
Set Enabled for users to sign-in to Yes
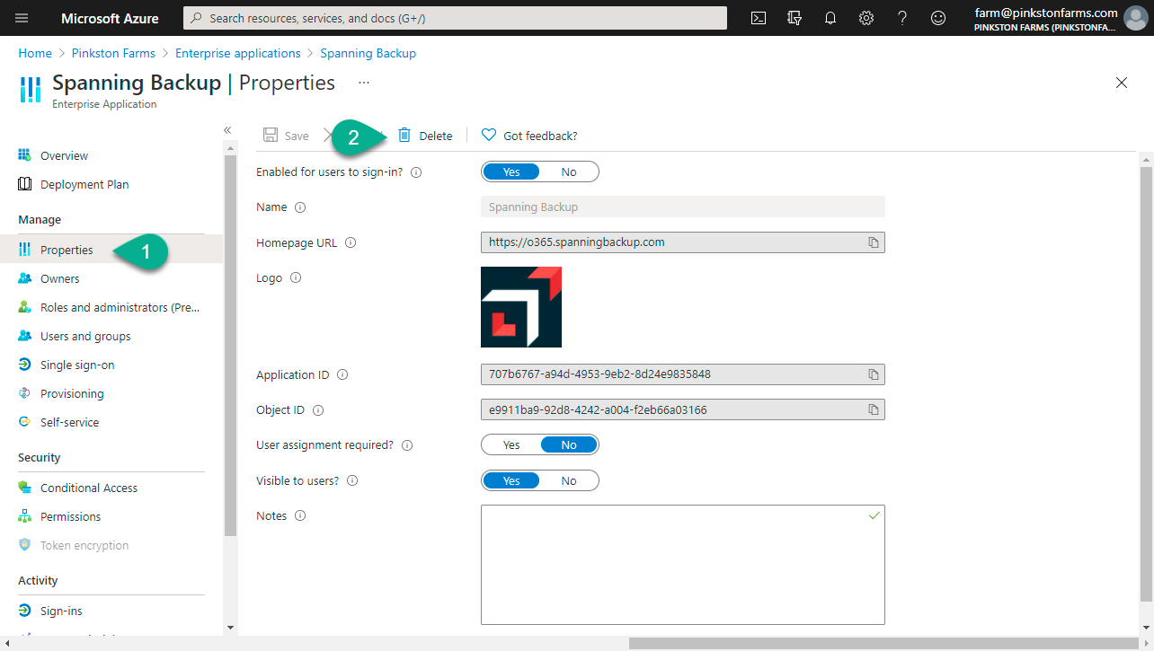pyautogui.click(x=511, y=172)
